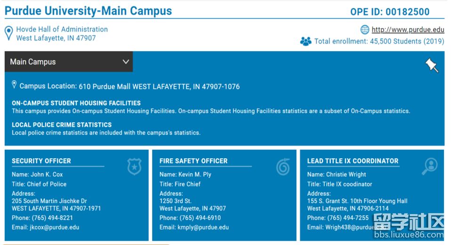Click the fire swirl icon in Fire Safety card

pyautogui.click(x=283, y=166)
